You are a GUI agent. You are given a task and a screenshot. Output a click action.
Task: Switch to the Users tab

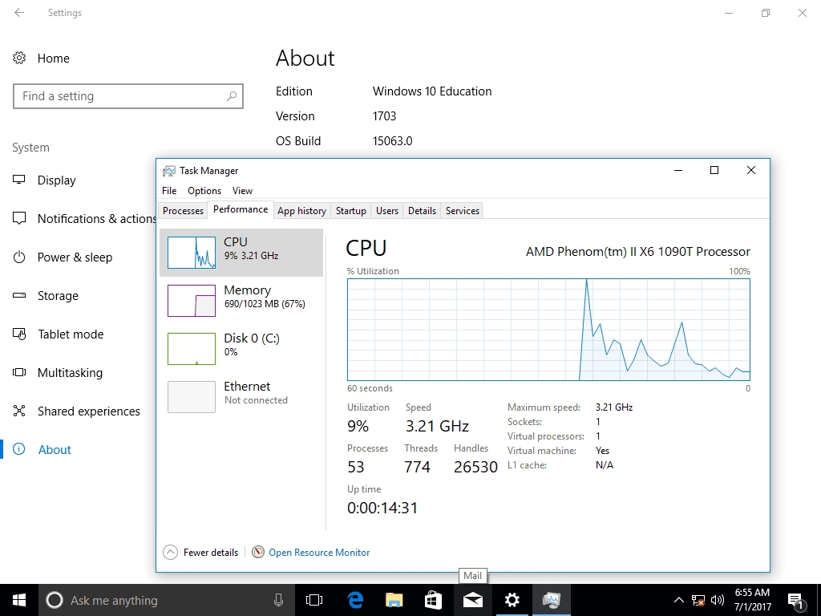coord(387,211)
